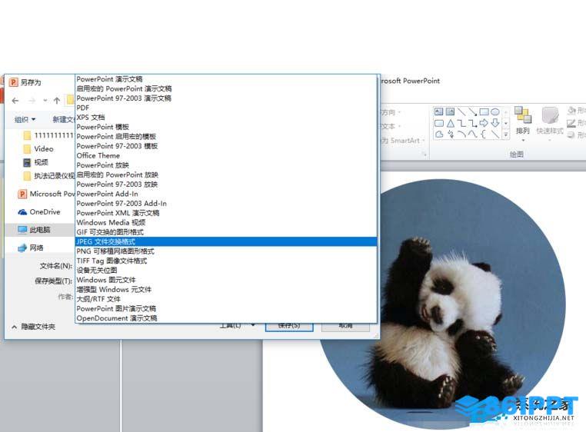586x432 pixels.
Task: Select PDF as save type
Action: 226,108
